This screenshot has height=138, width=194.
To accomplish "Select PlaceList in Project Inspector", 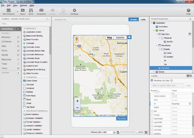I will click(x=166, y=38).
